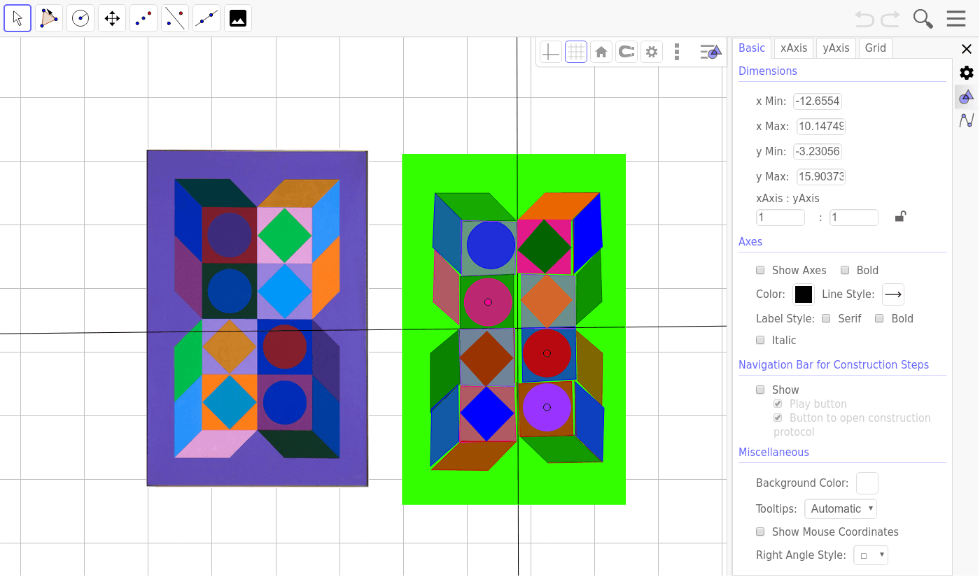980x577 pixels.
Task: Select the purple circle in green drawing
Action: (547, 407)
